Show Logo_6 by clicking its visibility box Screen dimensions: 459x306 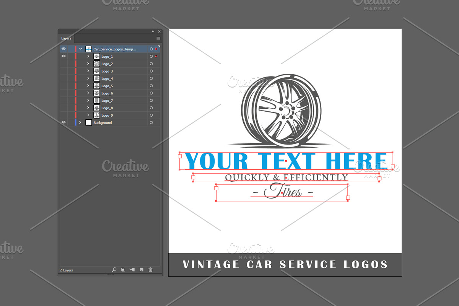pyautogui.click(x=63, y=93)
